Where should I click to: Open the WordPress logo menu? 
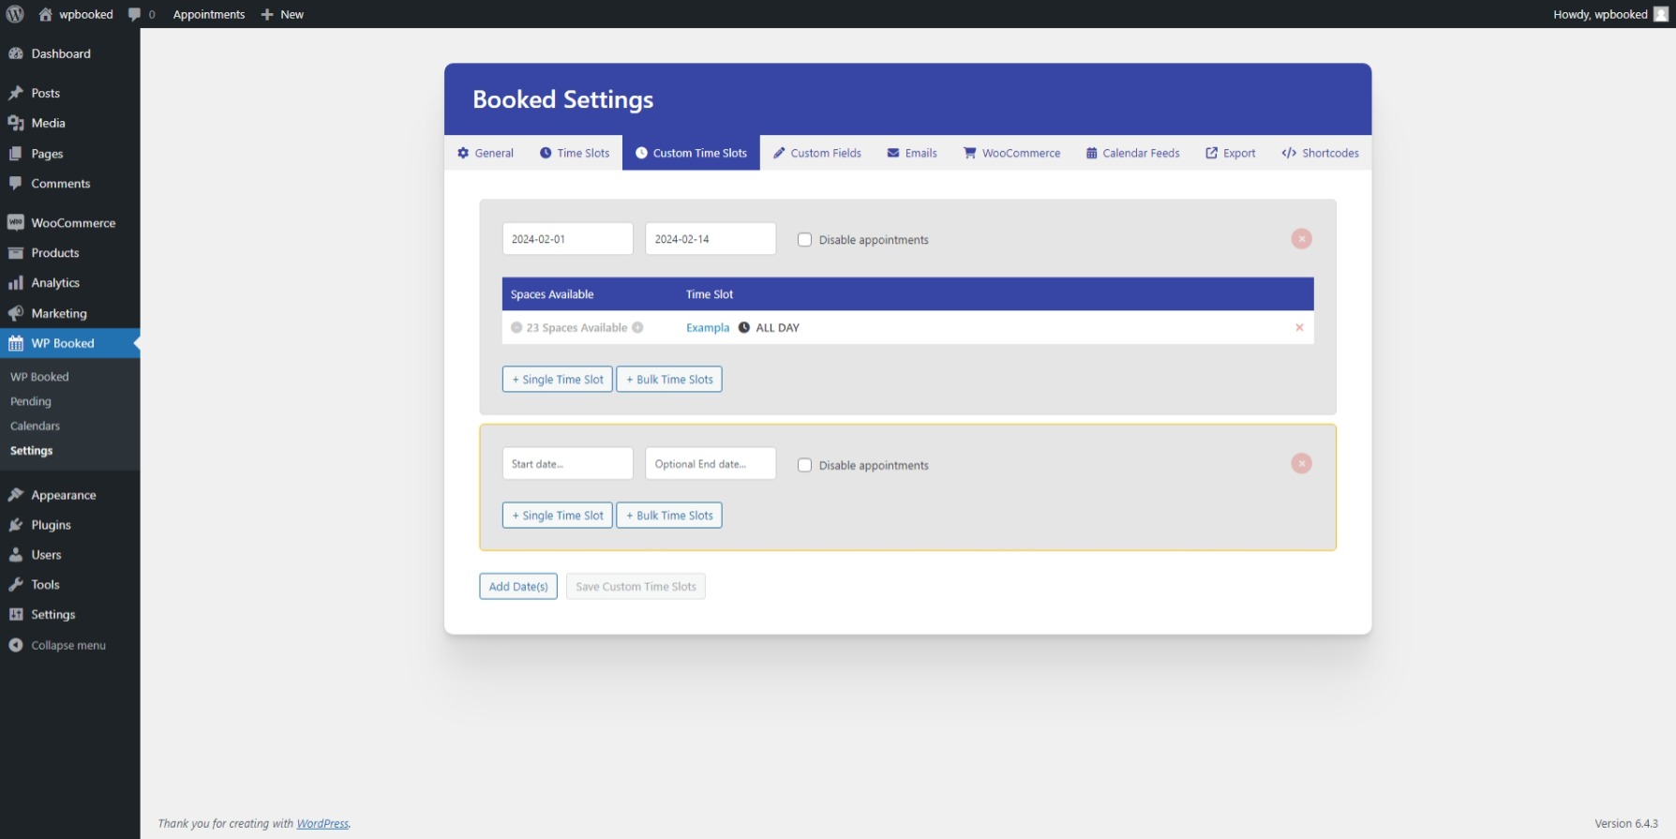15,14
